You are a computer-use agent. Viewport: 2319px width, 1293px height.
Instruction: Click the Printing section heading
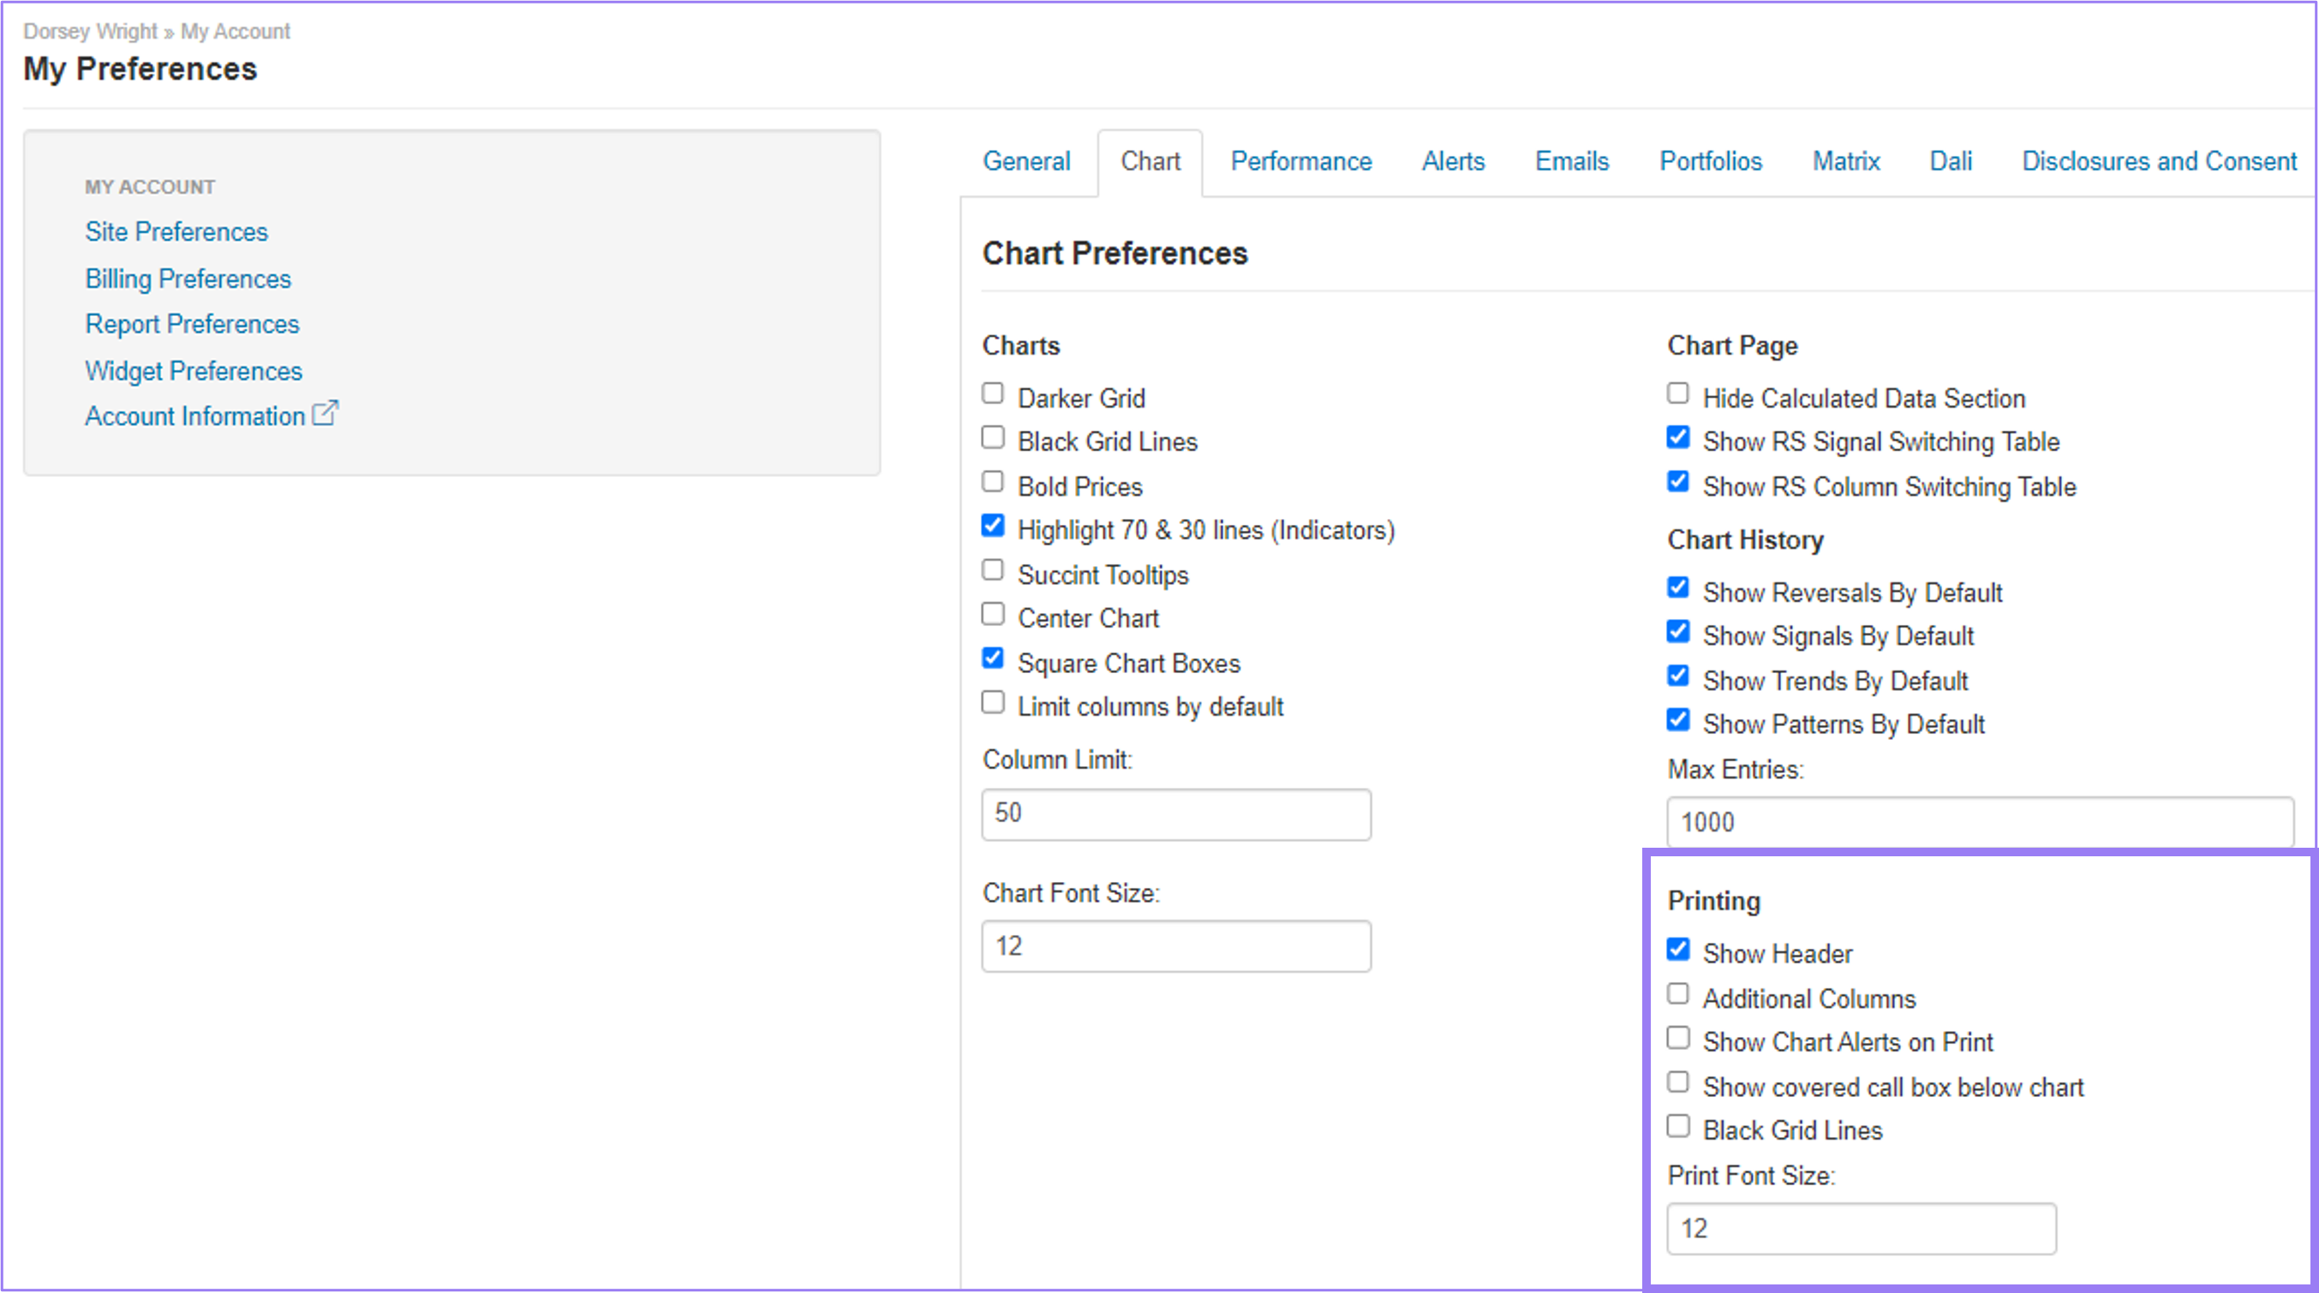[1714, 901]
